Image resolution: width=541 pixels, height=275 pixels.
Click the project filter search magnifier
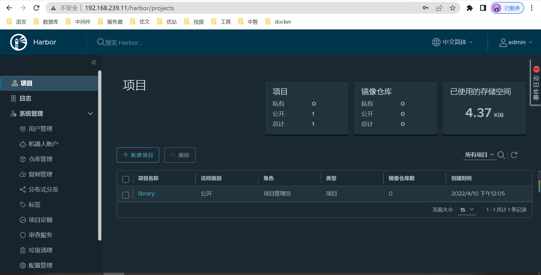(501, 155)
